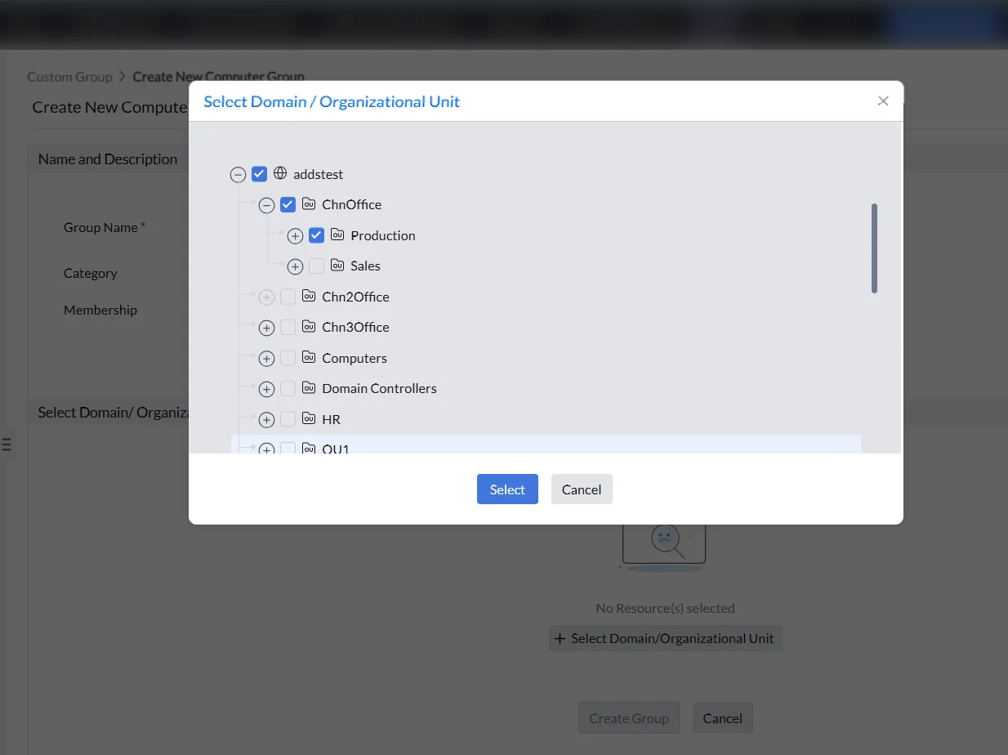1008x755 pixels.
Task: Click the OU folder icon beside Domain Controllers
Action: [x=309, y=387]
